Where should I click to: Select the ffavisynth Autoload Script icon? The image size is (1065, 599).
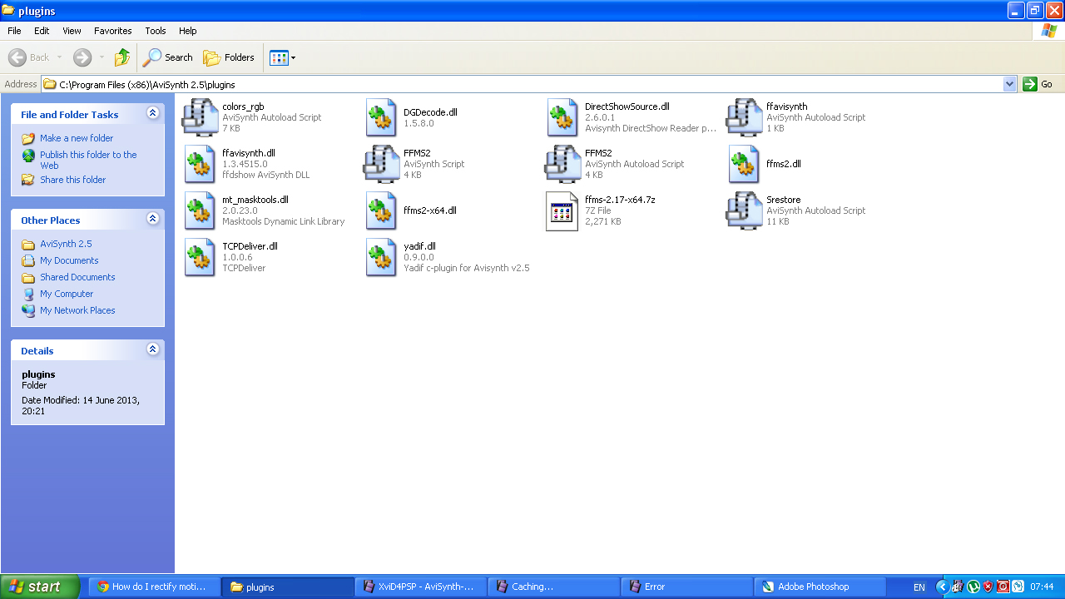744,117
